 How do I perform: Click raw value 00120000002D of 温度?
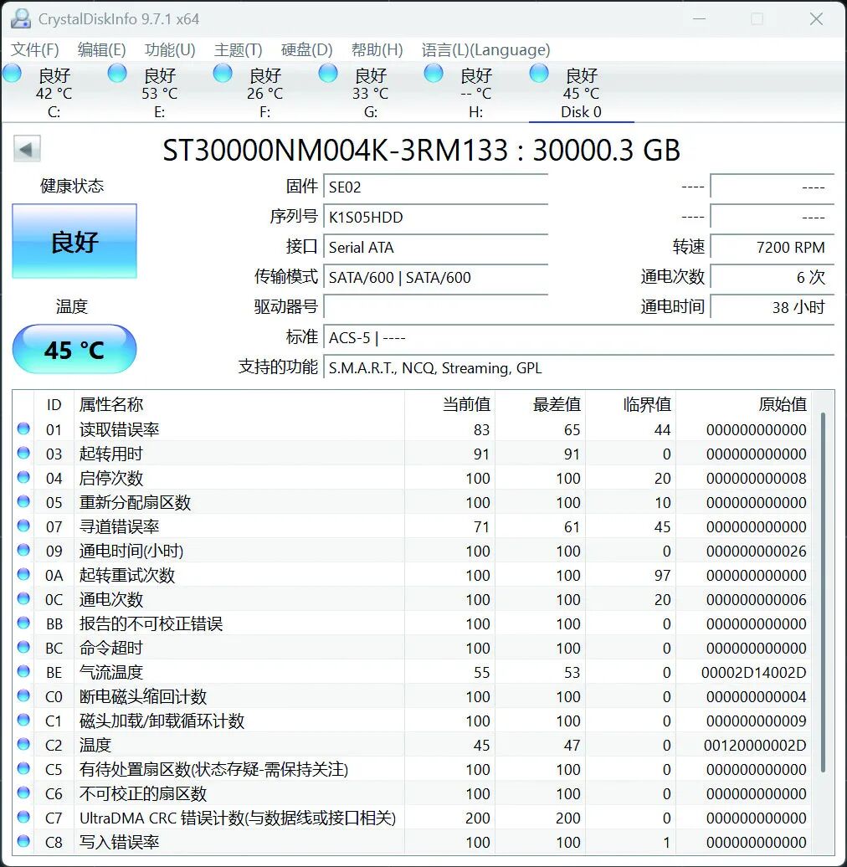755,746
